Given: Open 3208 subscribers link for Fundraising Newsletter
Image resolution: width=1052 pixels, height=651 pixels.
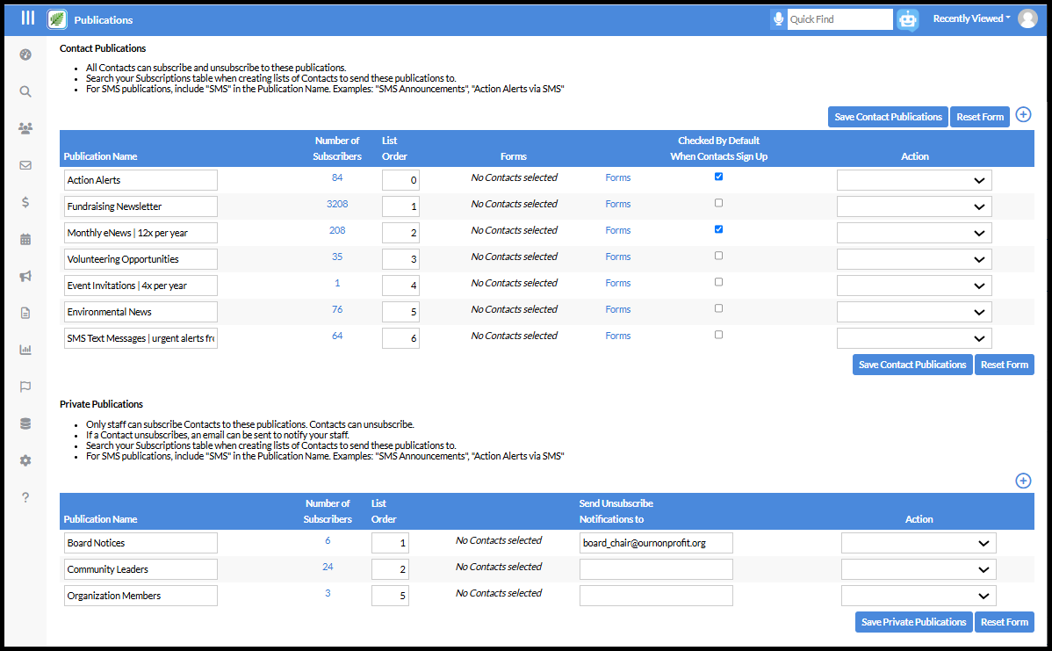Looking at the screenshot, I should [337, 204].
